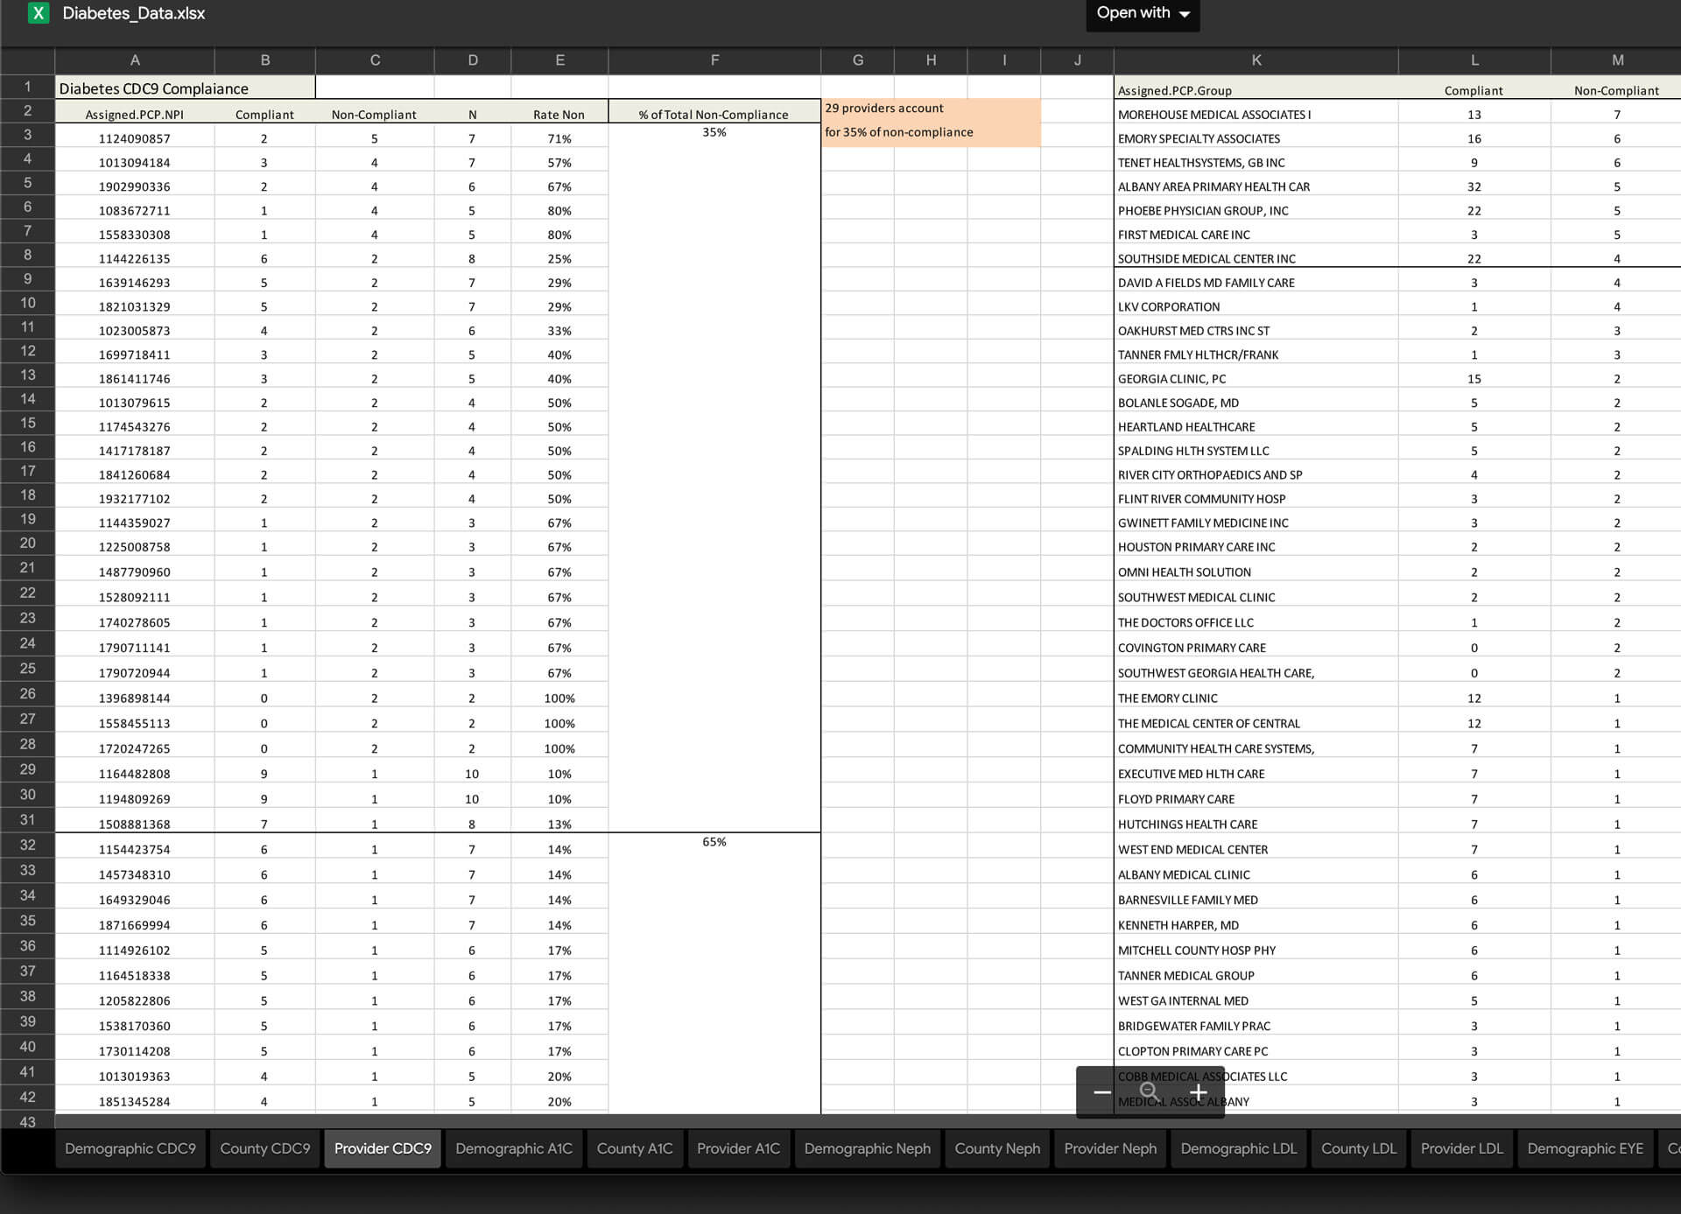Screen dimensions: 1681x1214
Task: Select column F header
Action: point(714,60)
